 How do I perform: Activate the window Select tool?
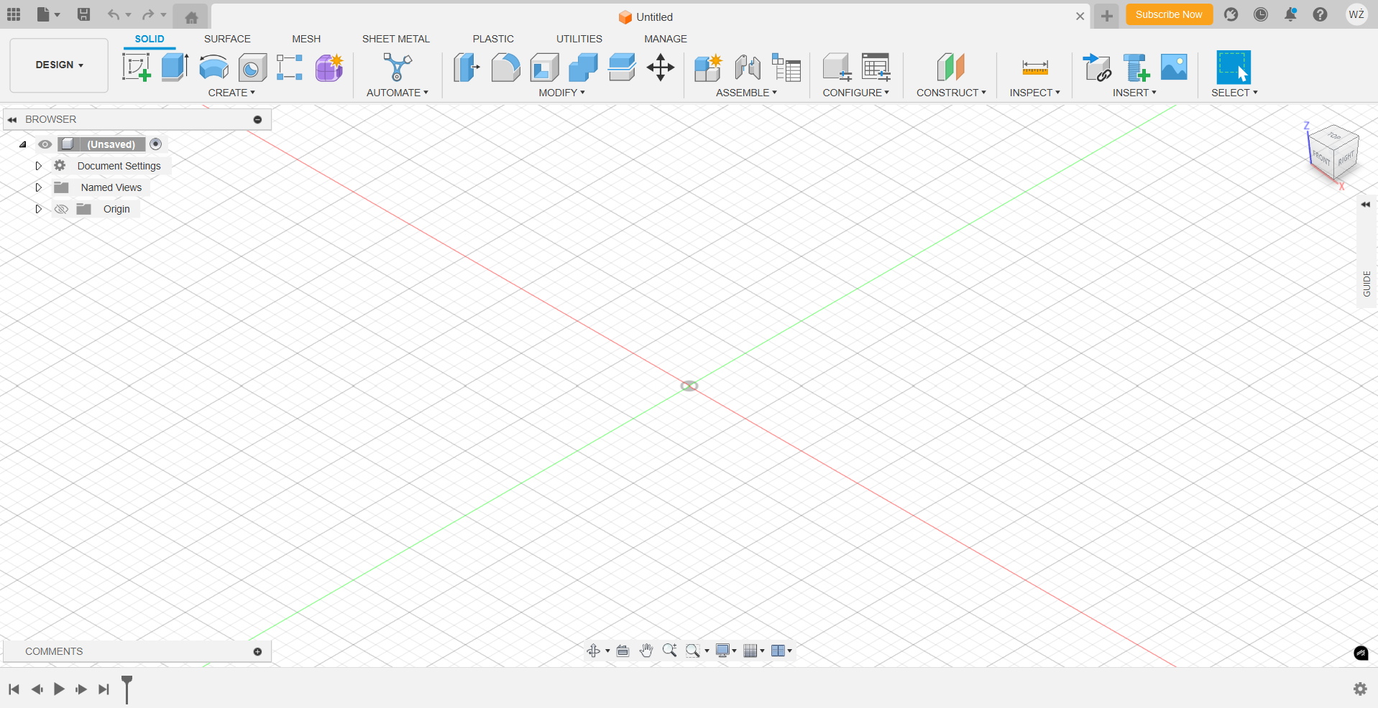tap(1234, 67)
